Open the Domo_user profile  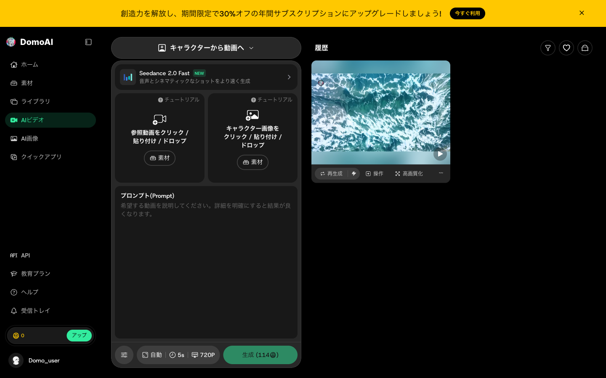coord(35,360)
